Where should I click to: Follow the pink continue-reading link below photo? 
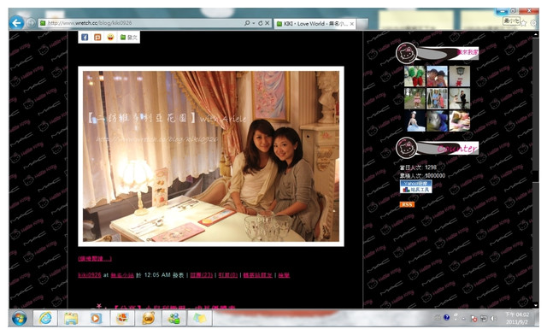[95, 259]
